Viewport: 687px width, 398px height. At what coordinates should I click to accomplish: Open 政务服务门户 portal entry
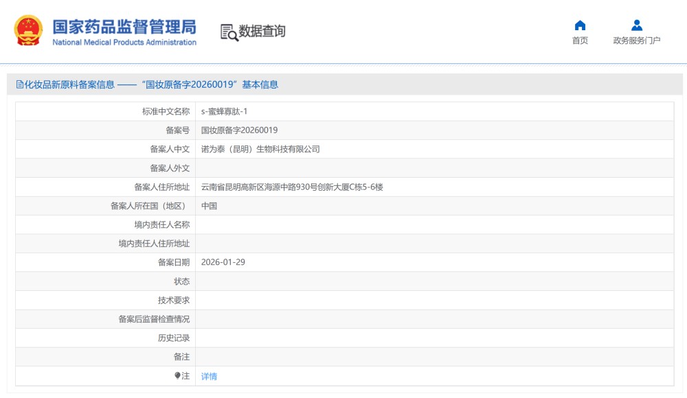(x=636, y=40)
